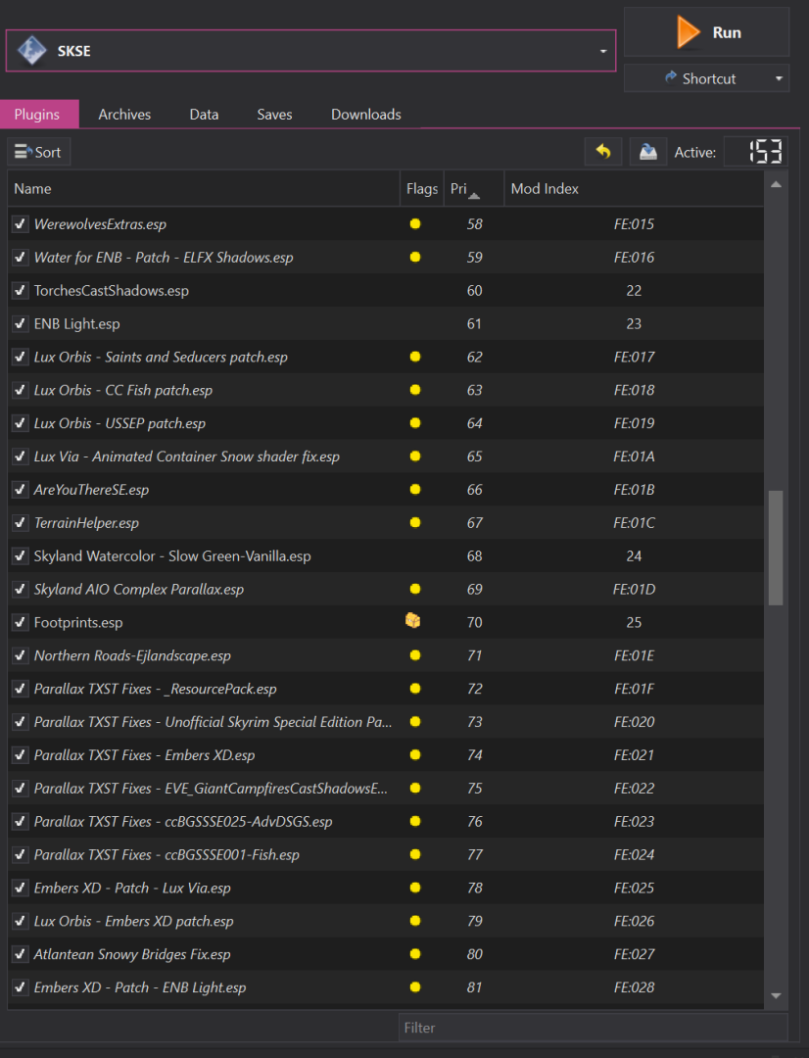Viewport: 809px width, 1058px height.
Task: Click mod index FE:01D cell
Action: pos(634,589)
